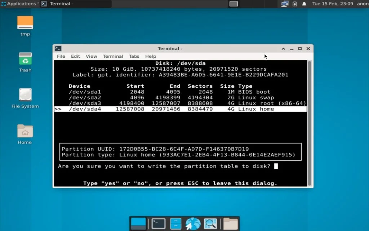The image size is (369, 231).
Task: Open Terminal emulator from the dock
Action: pyautogui.click(x=158, y=223)
